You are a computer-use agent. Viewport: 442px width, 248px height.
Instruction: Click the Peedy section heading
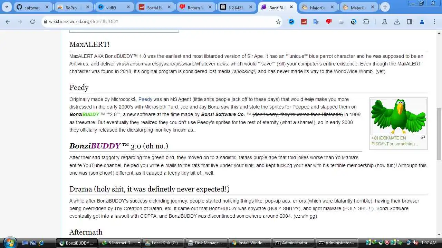point(79,87)
